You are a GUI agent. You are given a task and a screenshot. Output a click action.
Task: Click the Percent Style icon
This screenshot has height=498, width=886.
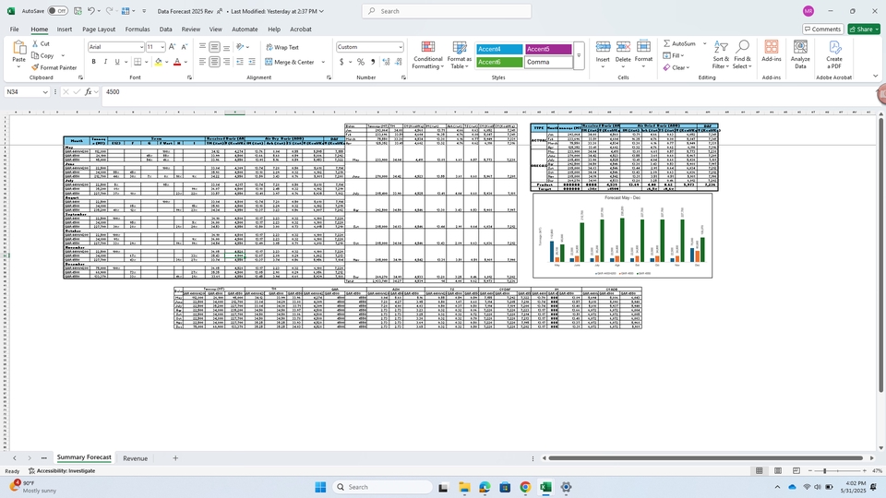coord(361,62)
